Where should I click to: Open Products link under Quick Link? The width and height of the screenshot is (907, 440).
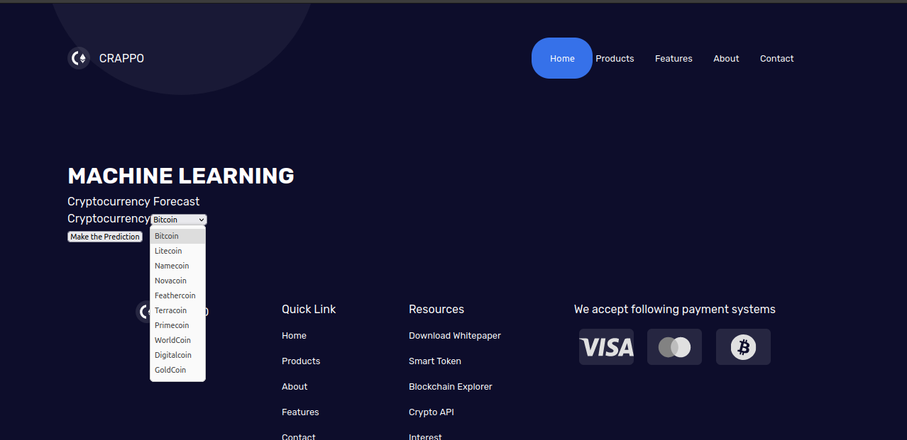point(301,361)
